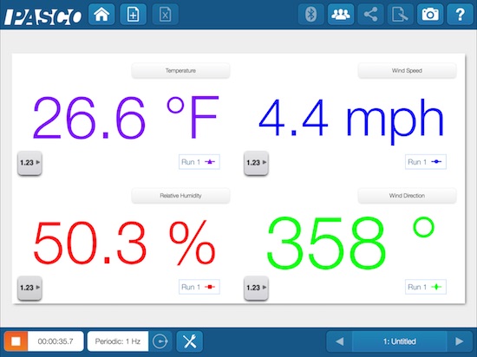477x357 pixels.
Task: Open the share icon menu
Action: pos(370,14)
